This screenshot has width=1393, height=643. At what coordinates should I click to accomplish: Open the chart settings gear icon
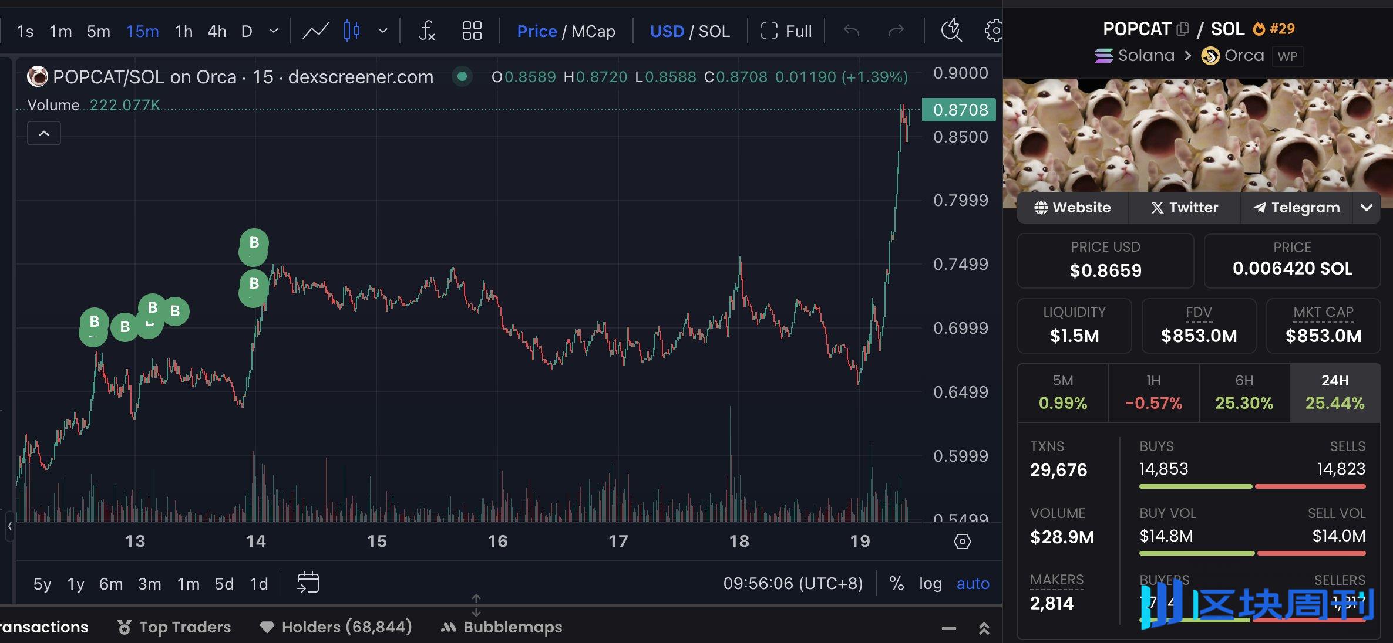[994, 31]
